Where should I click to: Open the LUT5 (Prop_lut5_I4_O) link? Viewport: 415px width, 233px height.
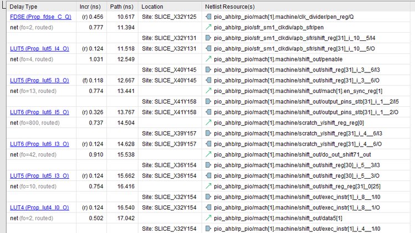tap(39, 49)
